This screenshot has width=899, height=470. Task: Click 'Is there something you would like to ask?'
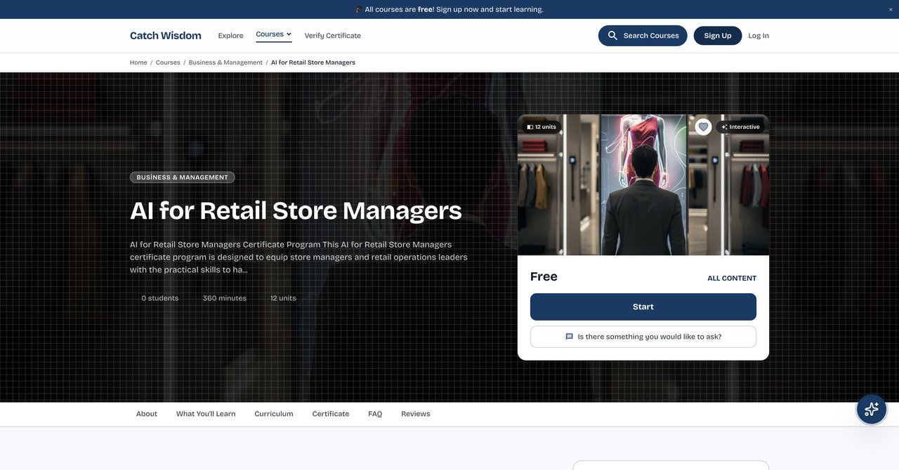coord(643,337)
